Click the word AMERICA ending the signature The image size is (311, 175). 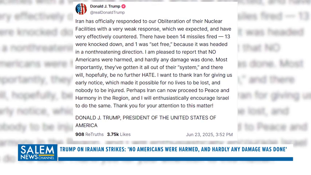click(x=86, y=125)
